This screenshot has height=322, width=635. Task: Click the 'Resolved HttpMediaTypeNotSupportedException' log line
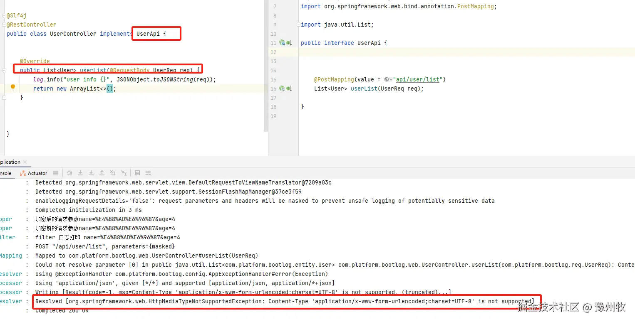tap(285, 301)
